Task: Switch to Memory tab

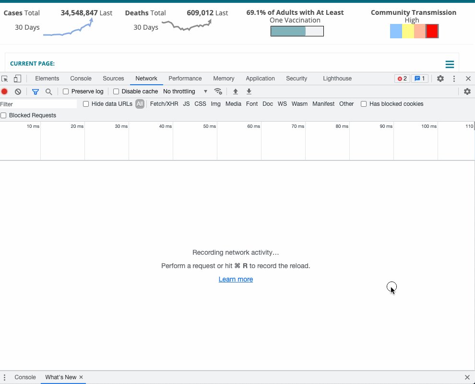Action: pyautogui.click(x=224, y=79)
